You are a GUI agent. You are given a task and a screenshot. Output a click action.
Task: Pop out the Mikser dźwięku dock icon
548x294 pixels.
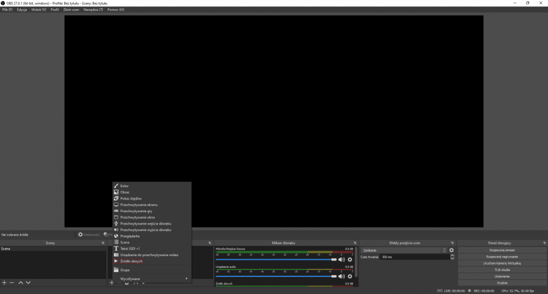point(355,243)
